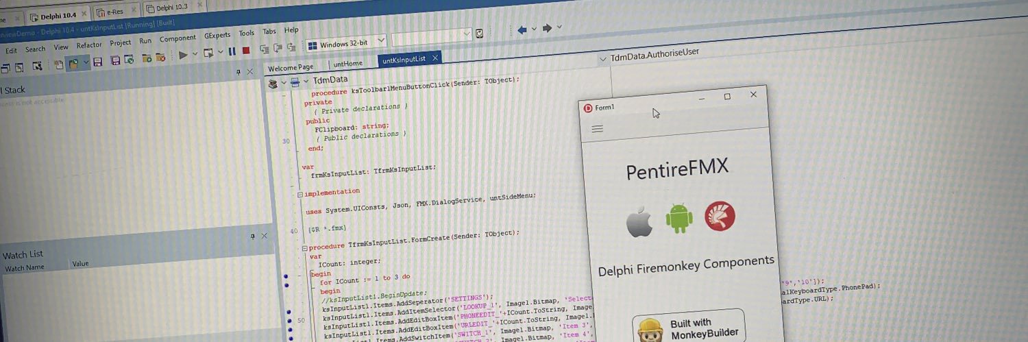This screenshot has height=342, width=1028.
Task: Click the Remove File from Project icon
Action: [160, 57]
